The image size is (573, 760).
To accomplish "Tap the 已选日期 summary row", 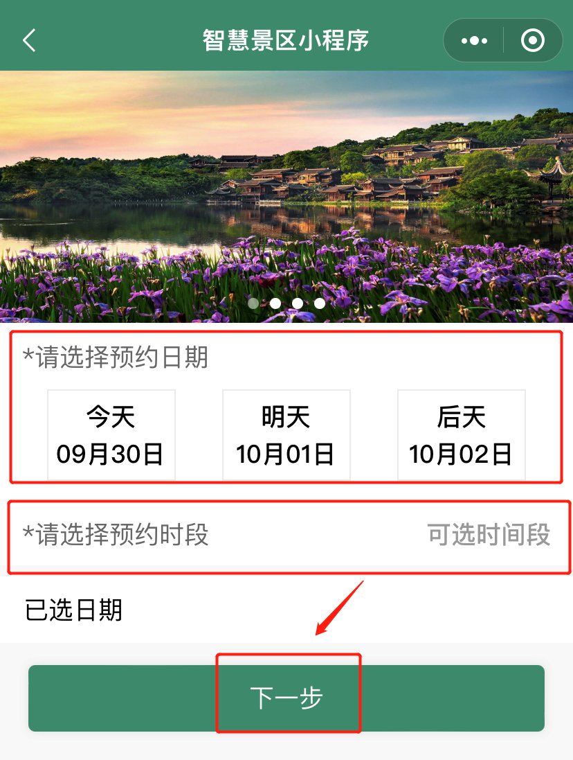I will 286,610.
